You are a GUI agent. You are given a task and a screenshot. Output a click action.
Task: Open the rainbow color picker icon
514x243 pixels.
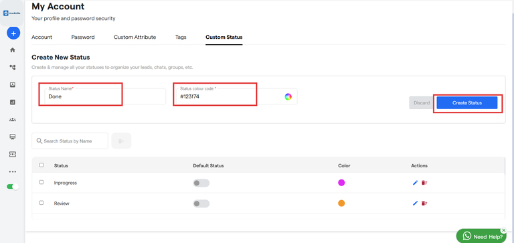click(x=288, y=96)
